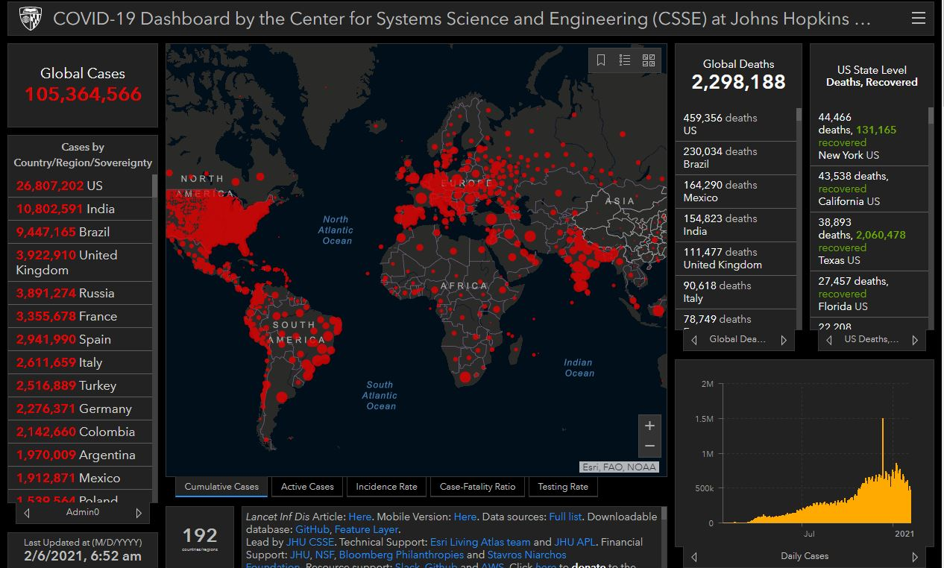The width and height of the screenshot is (944, 568).
Task: Select the Incidence Rate tab
Action: tap(386, 487)
